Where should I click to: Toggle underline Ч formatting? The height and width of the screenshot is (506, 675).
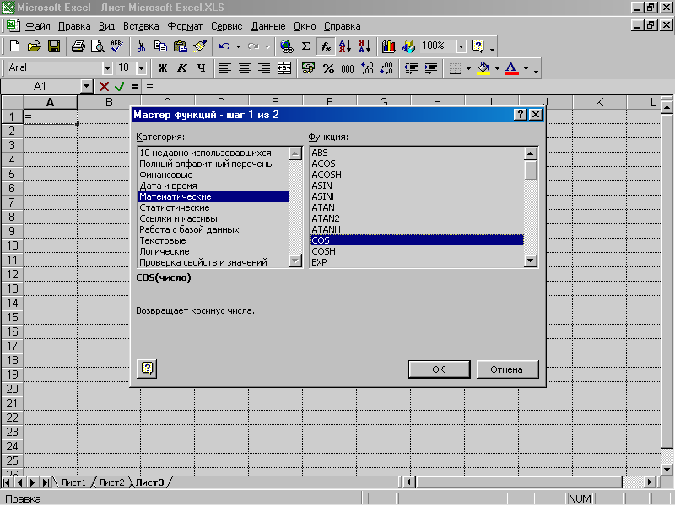pyautogui.click(x=202, y=68)
